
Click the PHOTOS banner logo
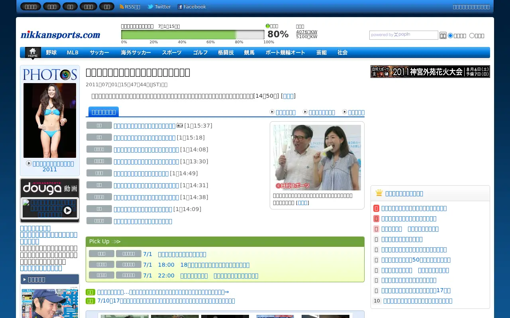pyautogui.click(x=50, y=74)
